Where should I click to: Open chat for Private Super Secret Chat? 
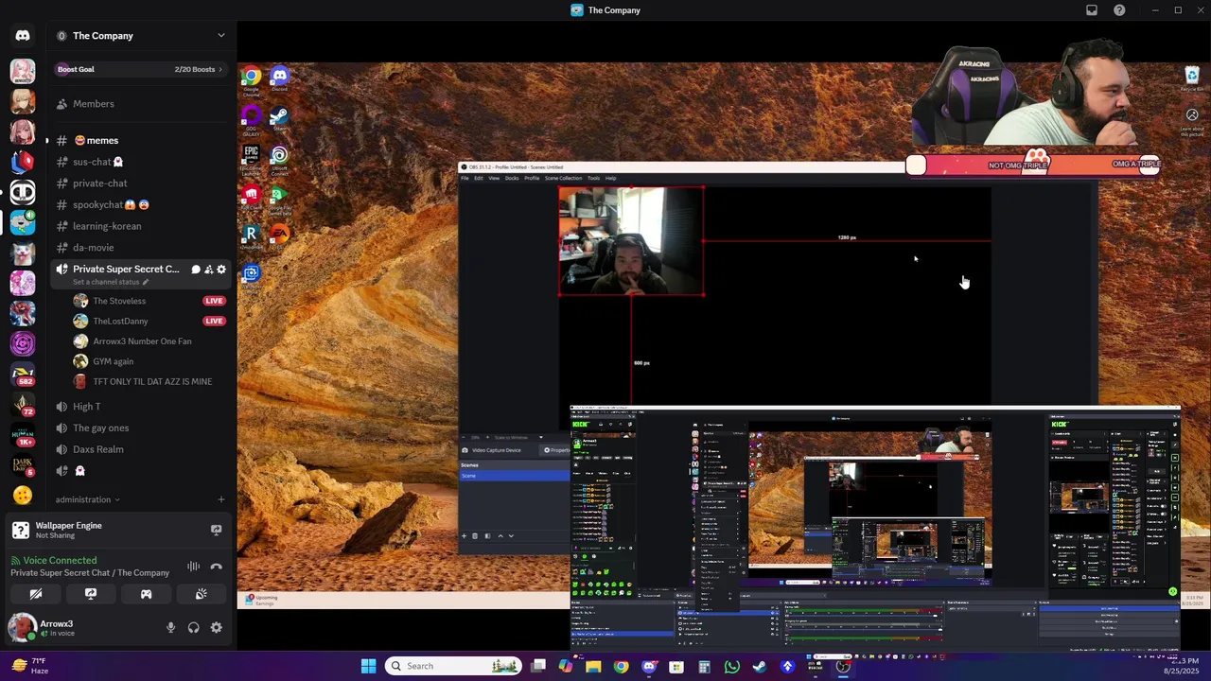point(196,270)
